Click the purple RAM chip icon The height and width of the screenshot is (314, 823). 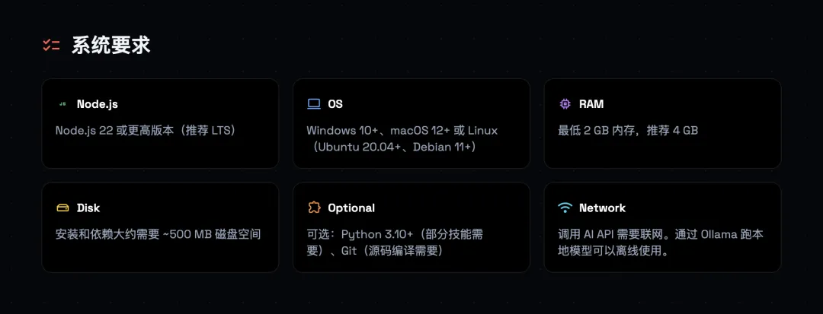(x=565, y=104)
